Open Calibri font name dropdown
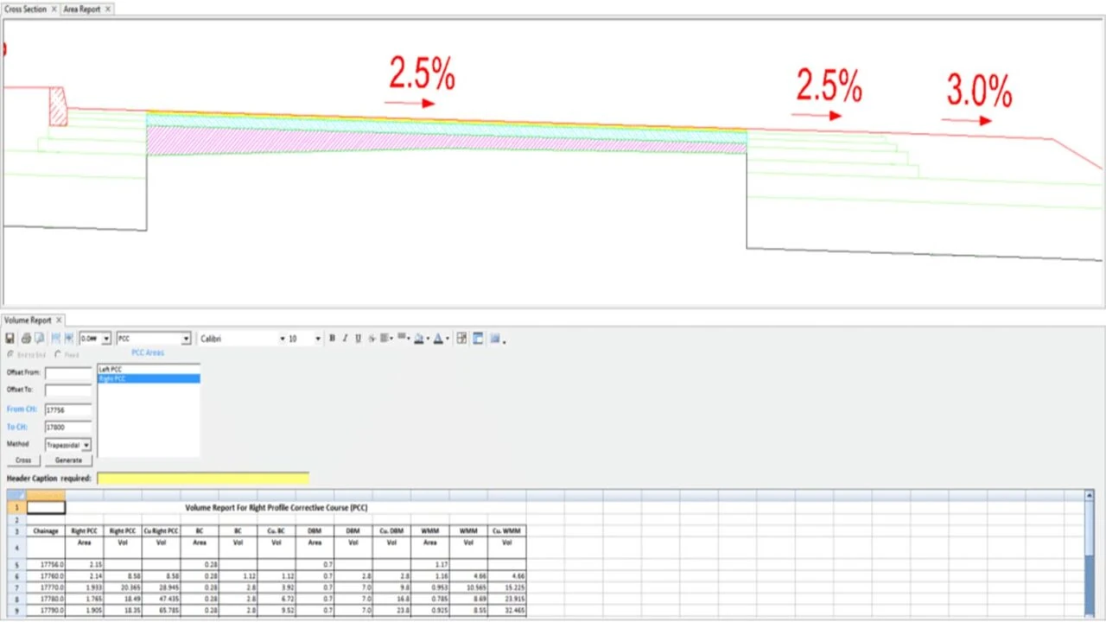Screen dimensions: 1106x622 283,339
